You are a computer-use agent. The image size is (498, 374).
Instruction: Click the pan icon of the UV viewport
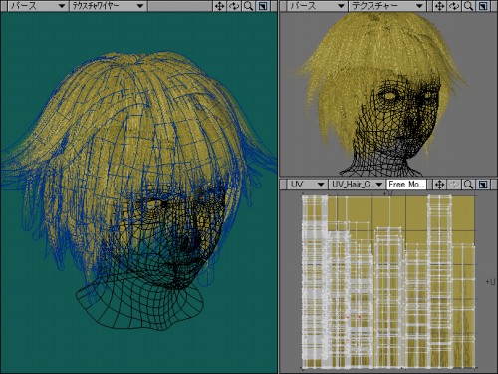tap(439, 185)
